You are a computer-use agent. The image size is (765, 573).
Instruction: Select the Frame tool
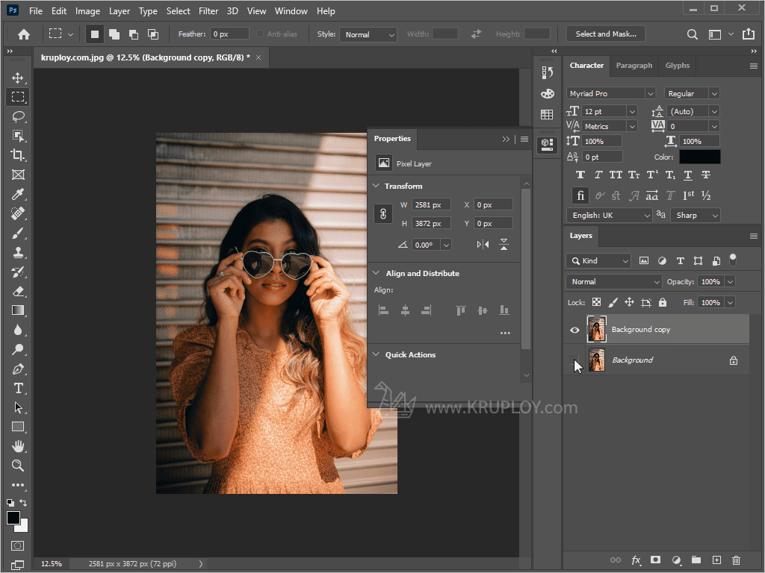coord(18,175)
